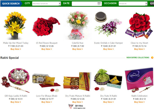Click Buy Now under Colorful Hue
Viewport: 154px width, 109px height.
click(x=78, y=49)
